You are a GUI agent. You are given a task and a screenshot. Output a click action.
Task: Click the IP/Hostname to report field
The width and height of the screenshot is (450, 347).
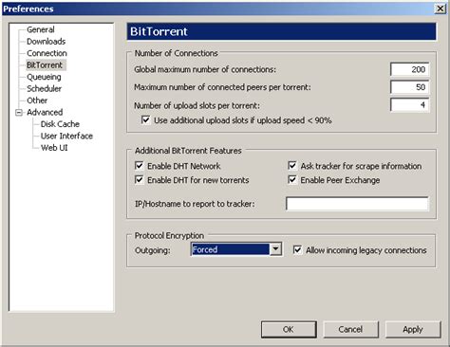(357, 204)
